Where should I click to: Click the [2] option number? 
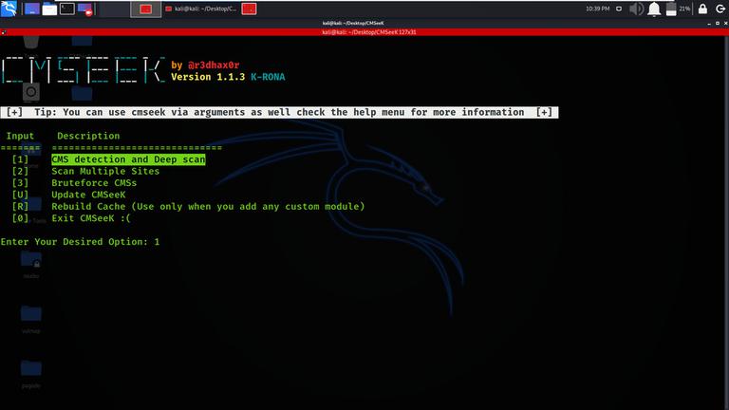[20, 171]
